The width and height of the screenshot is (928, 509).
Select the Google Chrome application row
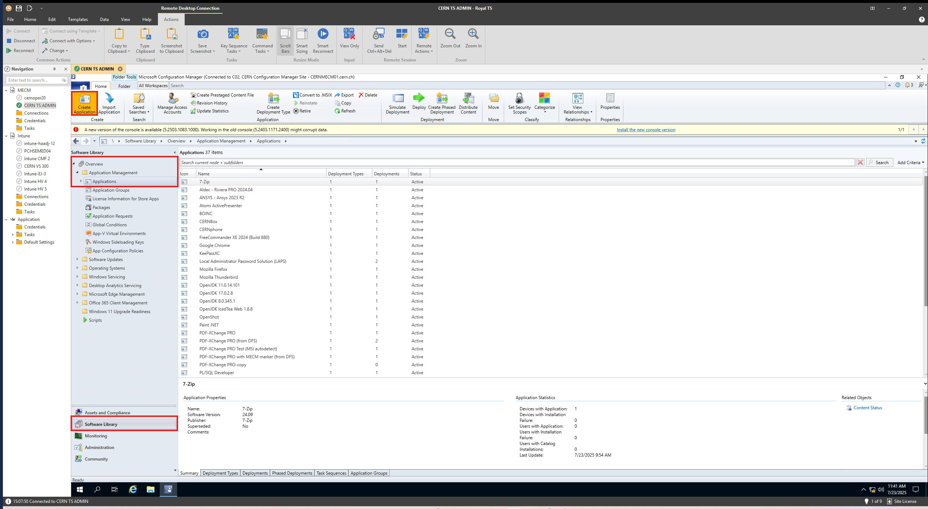tap(551, 245)
